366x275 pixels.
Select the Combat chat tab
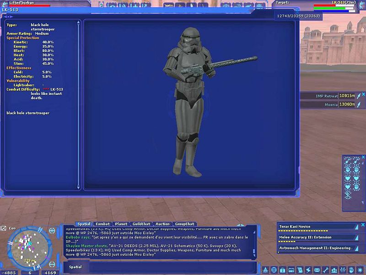click(x=102, y=224)
